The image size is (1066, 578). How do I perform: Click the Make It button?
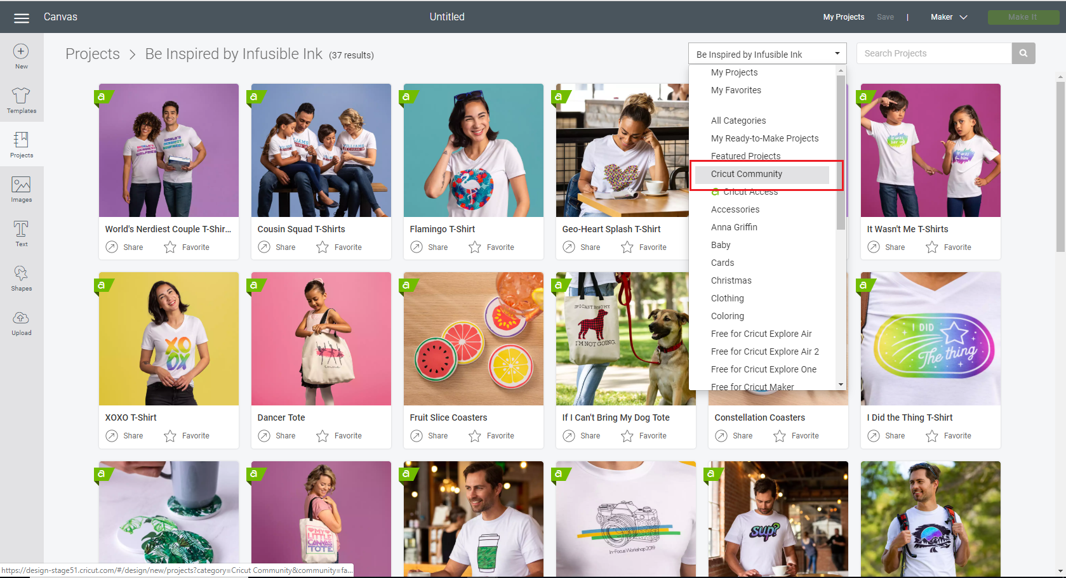(1022, 17)
